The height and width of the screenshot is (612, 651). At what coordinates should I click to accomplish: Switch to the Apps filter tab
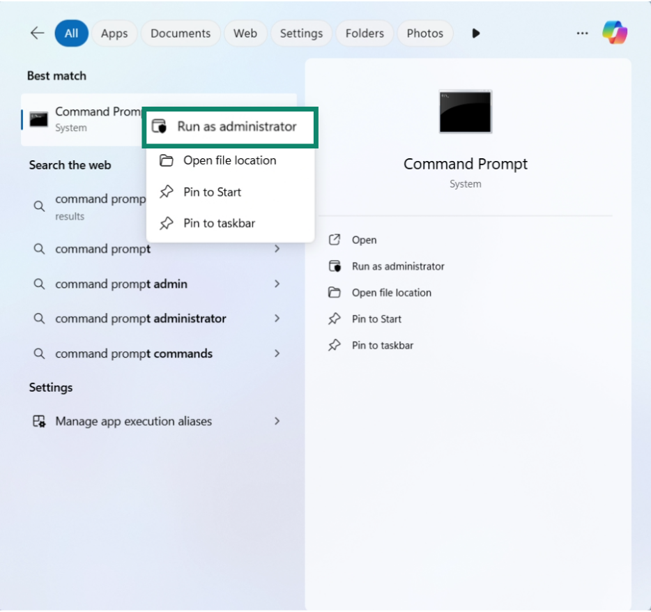pyautogui.click(x=114, y=33)
